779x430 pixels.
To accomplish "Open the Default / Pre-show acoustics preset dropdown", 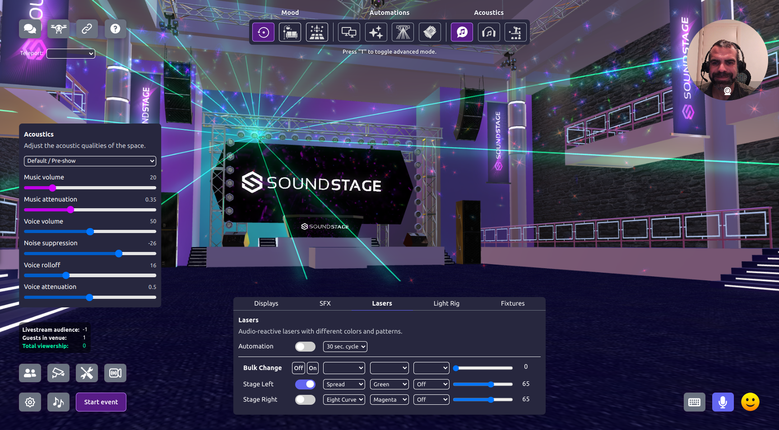I will coord(90,161).
